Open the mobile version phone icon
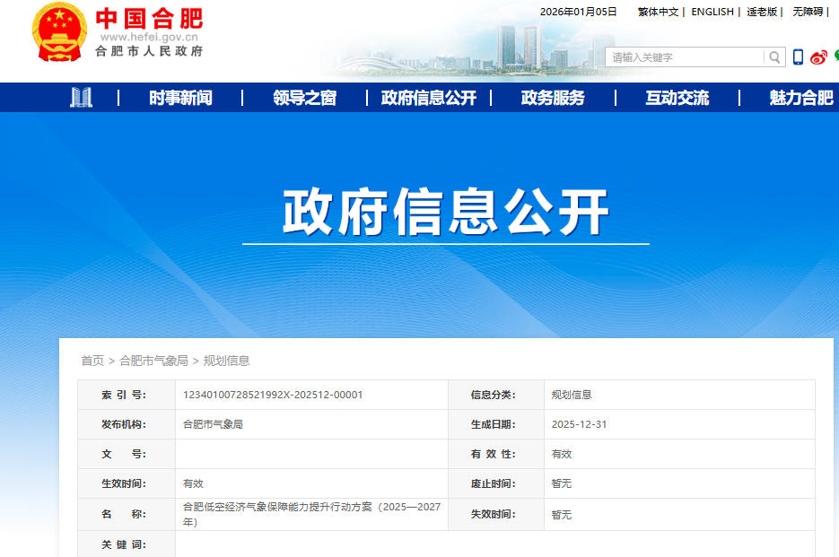 click(797, 57)
